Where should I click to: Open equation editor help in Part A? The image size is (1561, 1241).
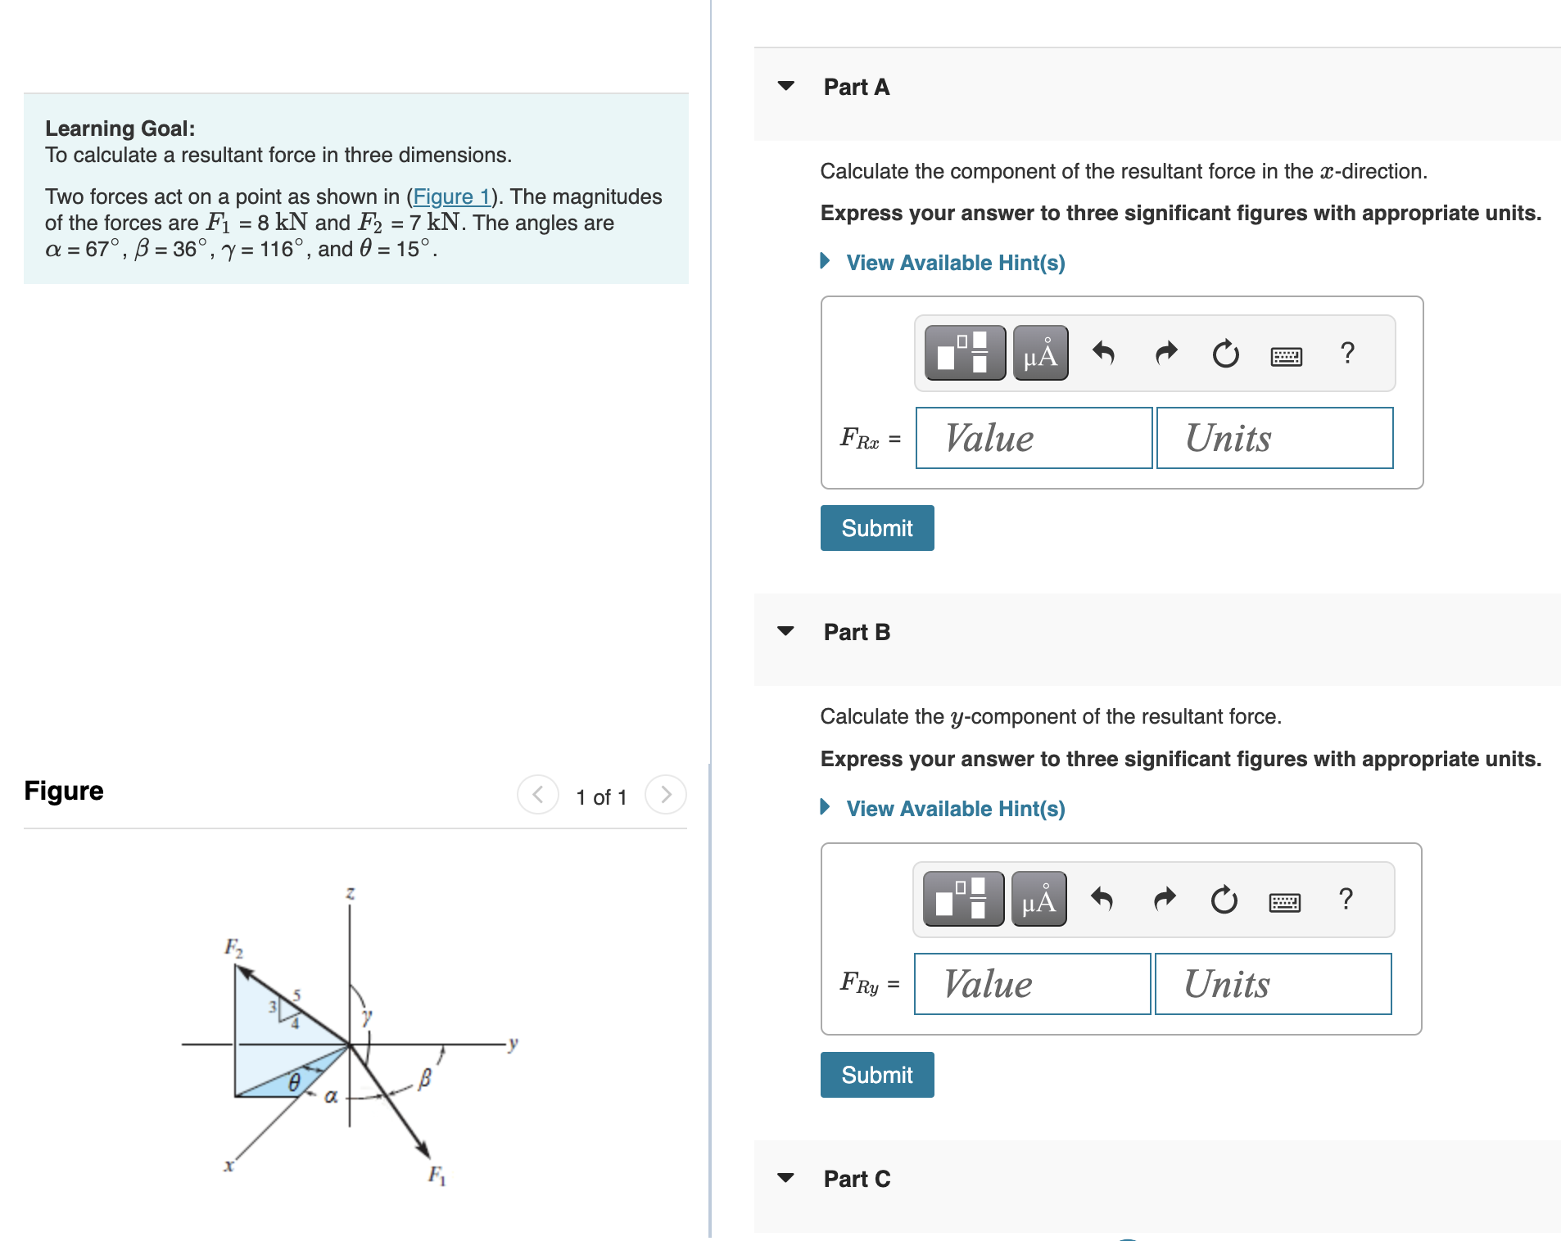click(x=1347, y=353)
